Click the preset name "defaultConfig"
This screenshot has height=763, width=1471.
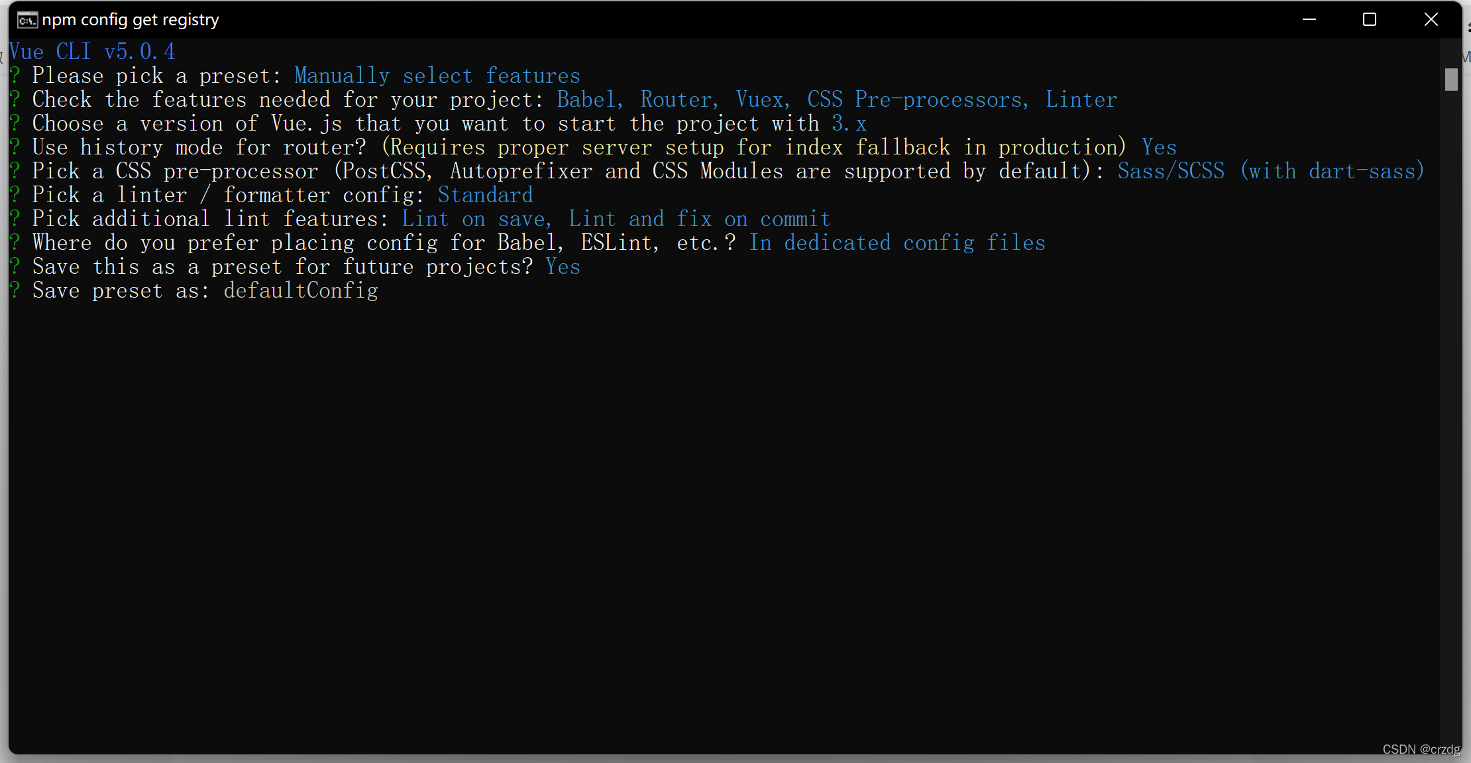[x=301, y=290]
